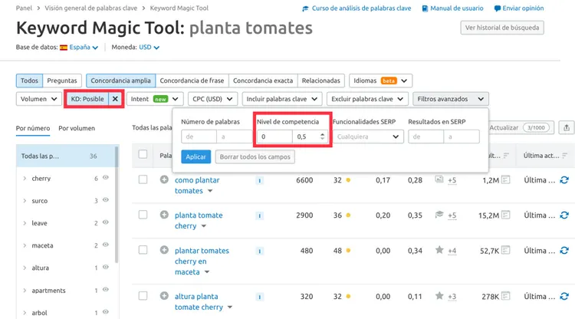Select the Concordancia amplia tab
This screenshot has width=575, height=319.
point(120,81)
